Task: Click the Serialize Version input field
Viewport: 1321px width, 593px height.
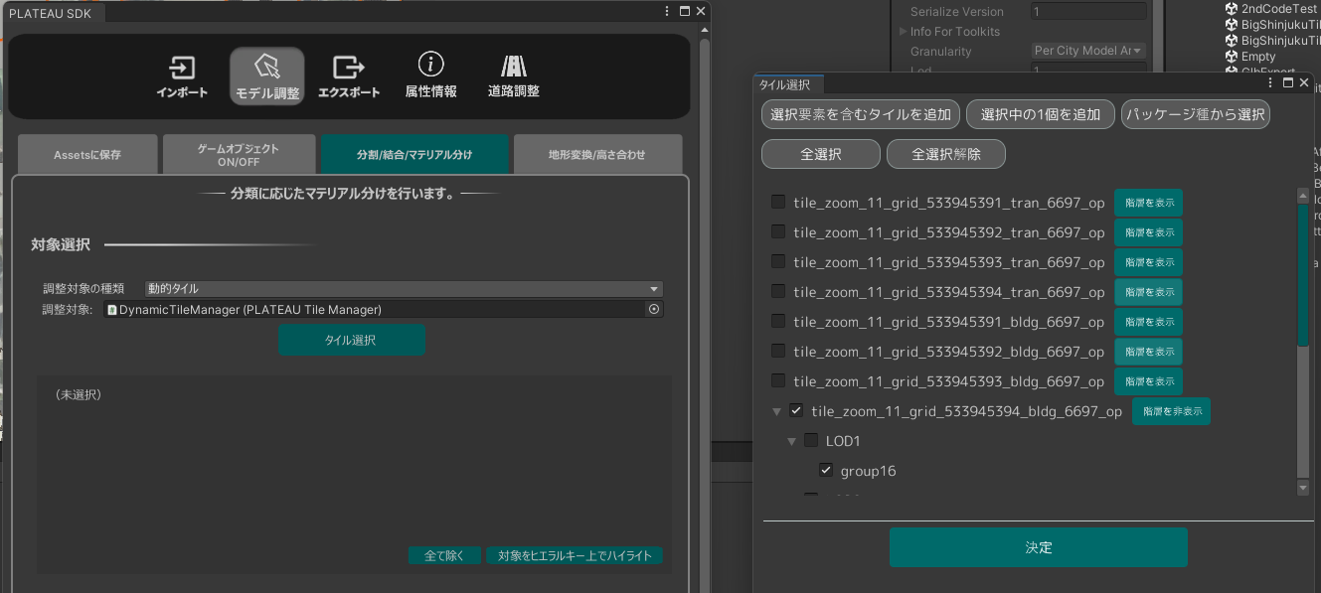Action: (1088, 12)
